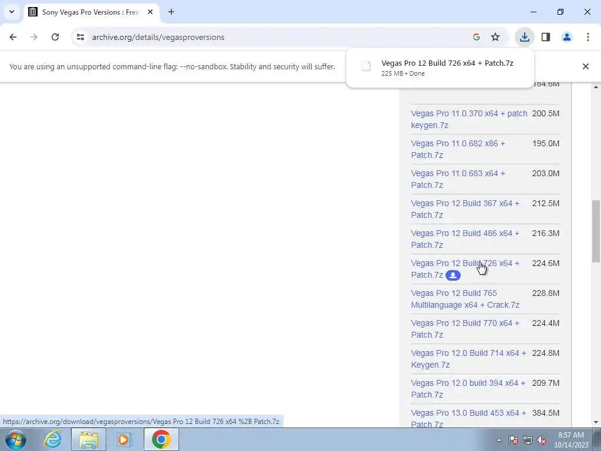Show hidden system tray icons
The image size is (601, 451).
tap(499, 440)
